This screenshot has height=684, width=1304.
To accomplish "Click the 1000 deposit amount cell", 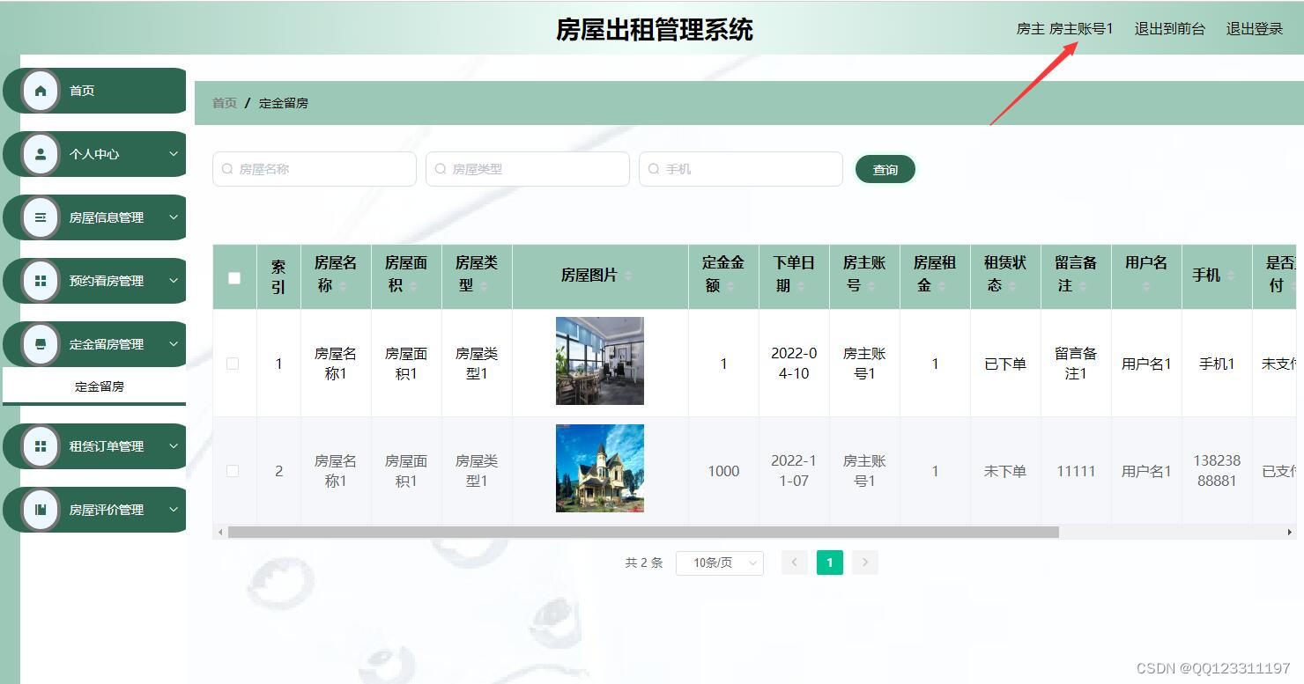I will (723, 471).
